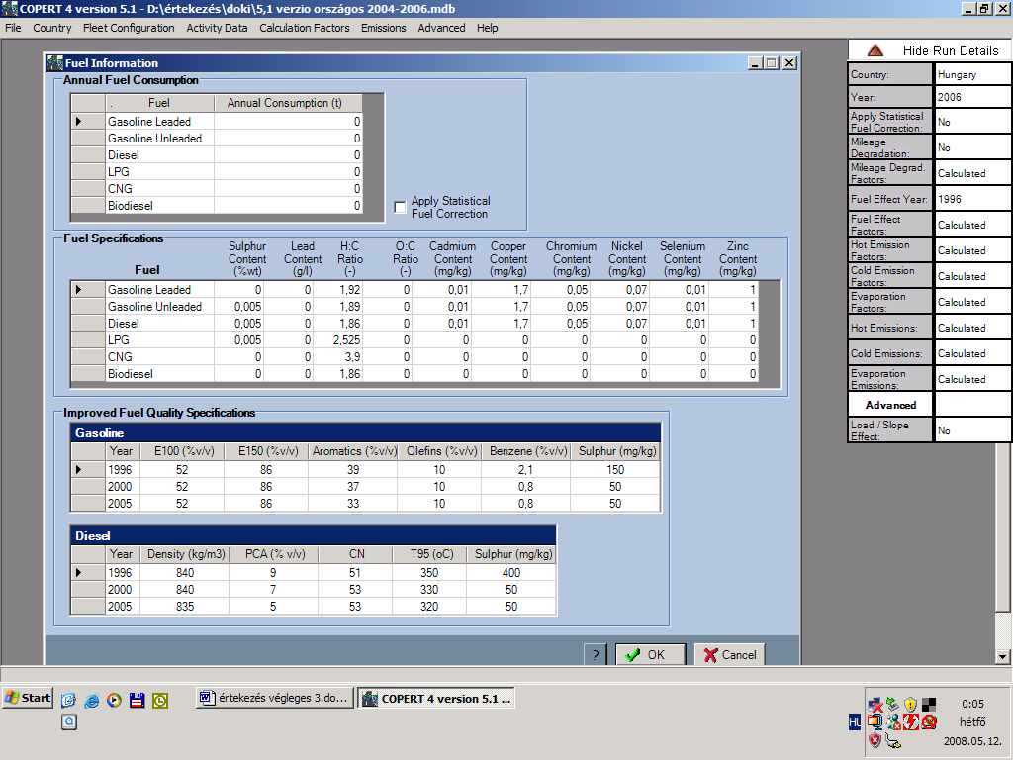Click Gasoline Unleaded sulphur content value 0,005
The image size is (1013, 760).
pyautogui.click(x=239, y=307)
